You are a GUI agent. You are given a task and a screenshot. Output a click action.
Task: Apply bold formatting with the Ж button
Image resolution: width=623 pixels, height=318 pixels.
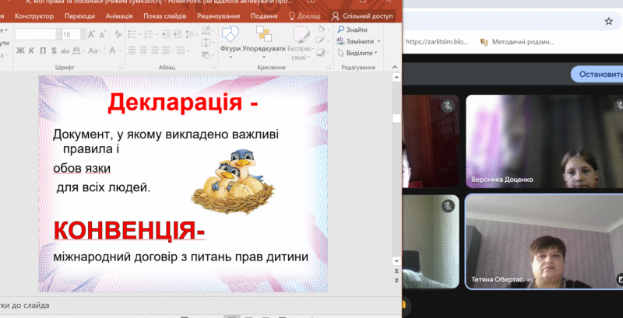point(21,52)
